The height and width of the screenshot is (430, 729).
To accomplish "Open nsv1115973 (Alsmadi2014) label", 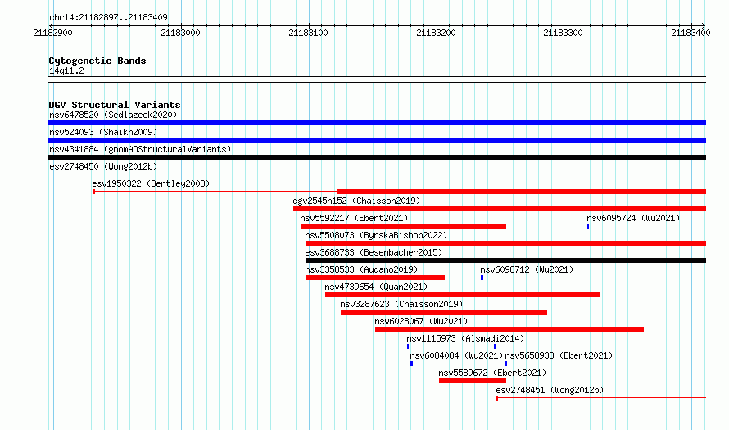I will 465,338.
